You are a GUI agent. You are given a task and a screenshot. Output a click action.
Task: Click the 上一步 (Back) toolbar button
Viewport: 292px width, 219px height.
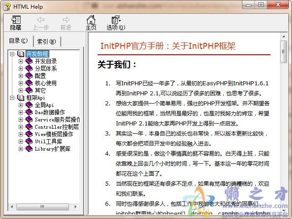pyautogui.click(x=41, y=23)
